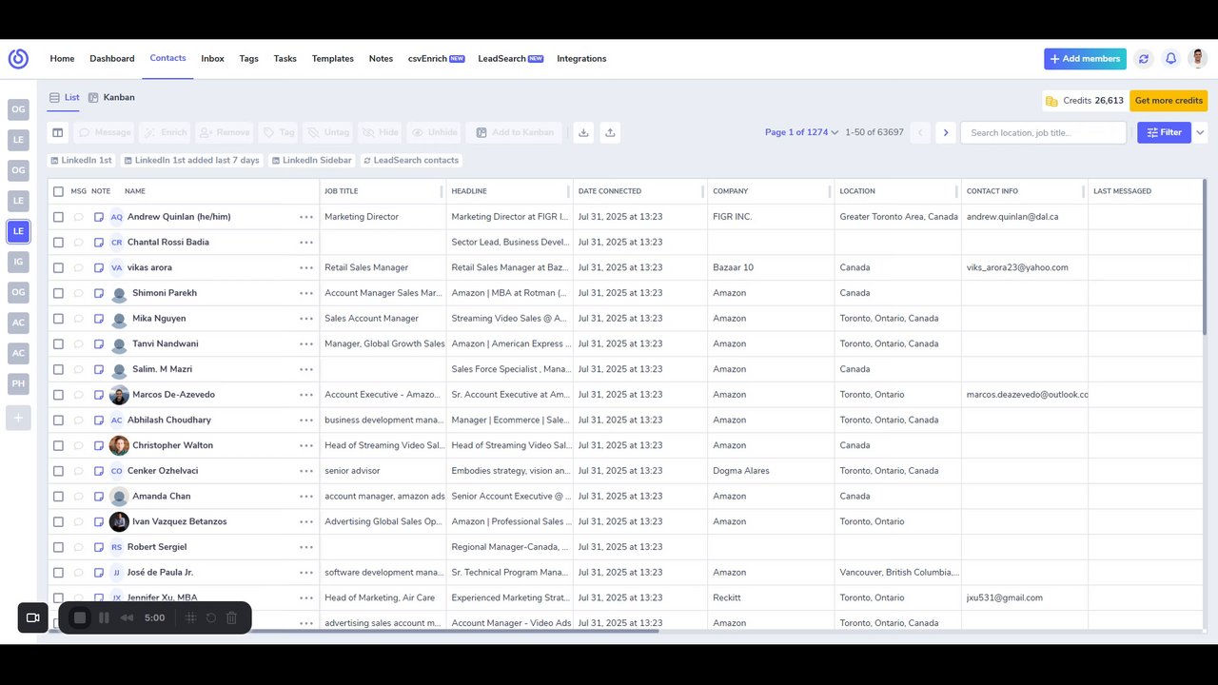Click the add workspace plus button in sidebar
1218x685 pixels.
(x=18, y=417)
